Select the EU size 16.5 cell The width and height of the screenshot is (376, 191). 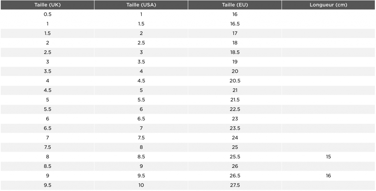pyautogui.click(x=235, y=24)
